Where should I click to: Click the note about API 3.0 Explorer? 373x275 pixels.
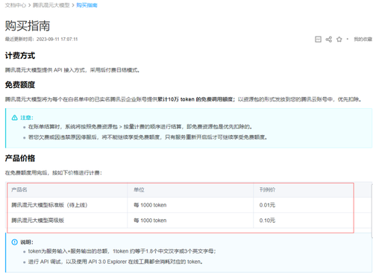click(116, 262)
